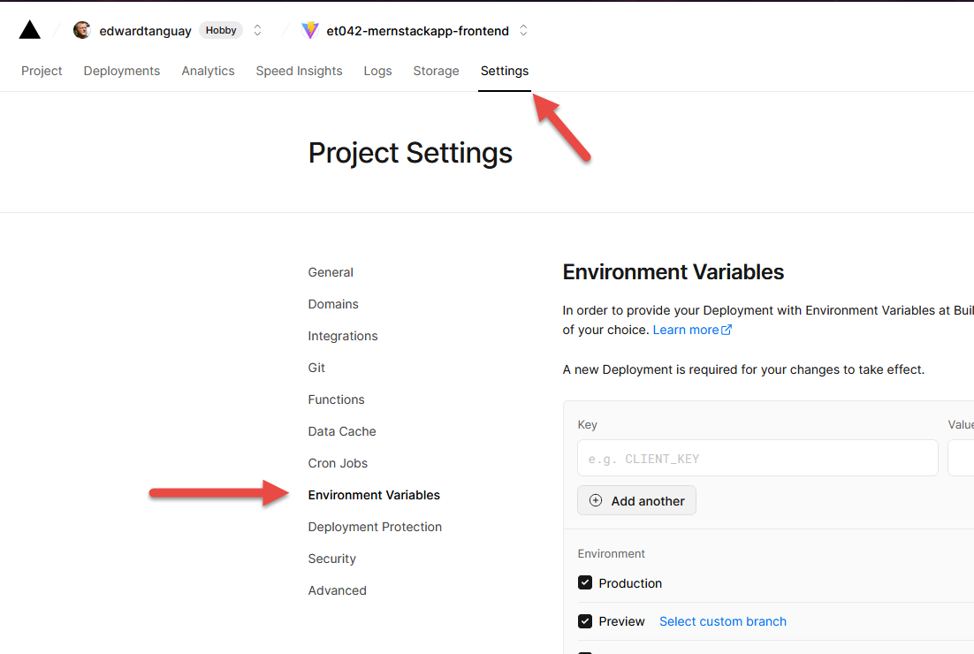The image size is (974, 654).
Task: Open Cron Jobs settings in the sidebar
Action: [x=338, y=463]
